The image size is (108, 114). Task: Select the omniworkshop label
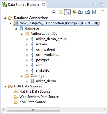[48, 55]
